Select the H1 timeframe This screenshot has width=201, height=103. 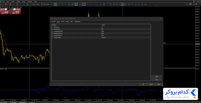click(132, 4)
